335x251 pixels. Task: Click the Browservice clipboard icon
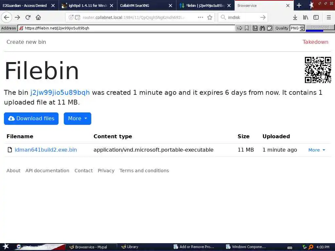pyautogui.click(x=270, y=28)
